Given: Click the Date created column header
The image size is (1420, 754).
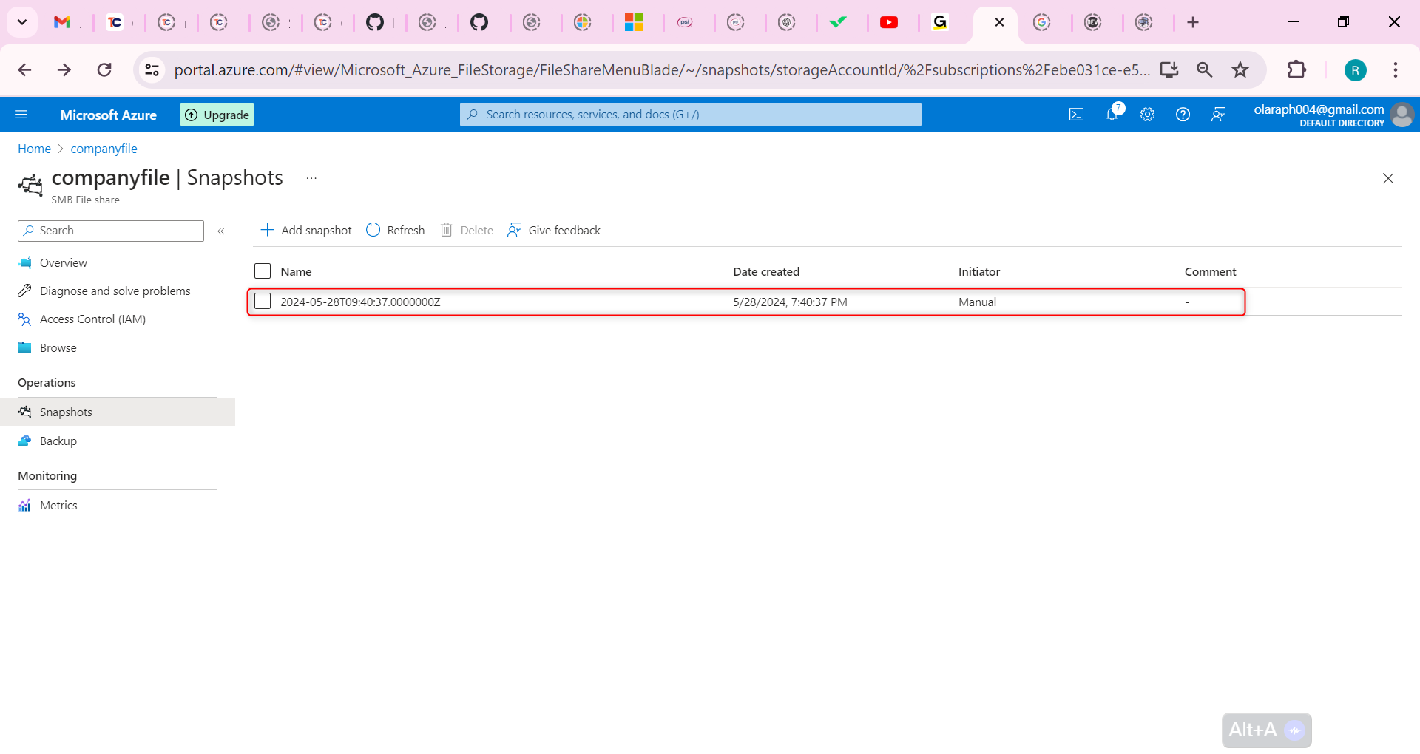Looking at the screenshot, I should [x=766, y=271].
